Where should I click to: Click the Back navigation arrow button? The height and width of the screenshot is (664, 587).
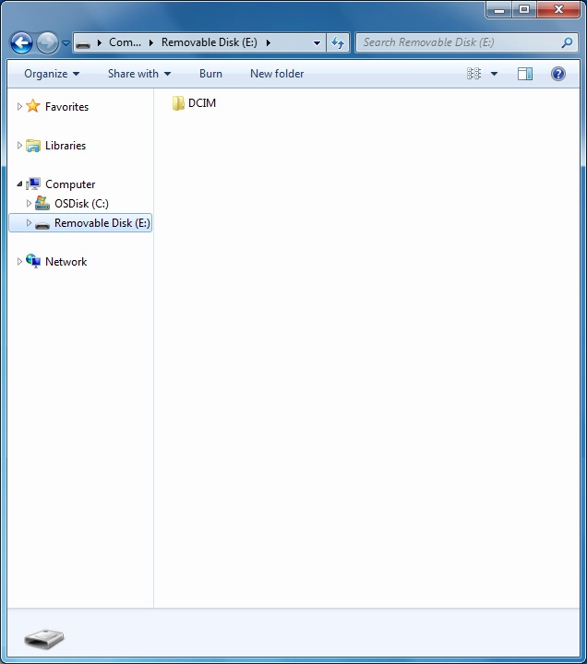pos(21,42)
